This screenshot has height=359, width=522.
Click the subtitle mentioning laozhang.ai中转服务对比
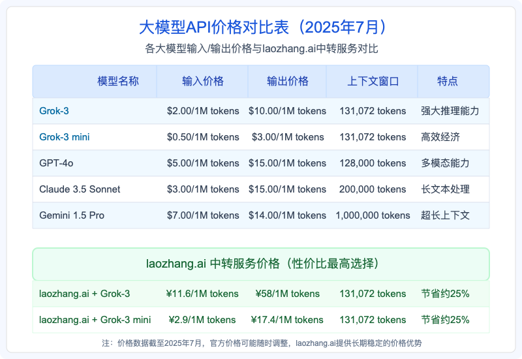click(x=262, y=48)
